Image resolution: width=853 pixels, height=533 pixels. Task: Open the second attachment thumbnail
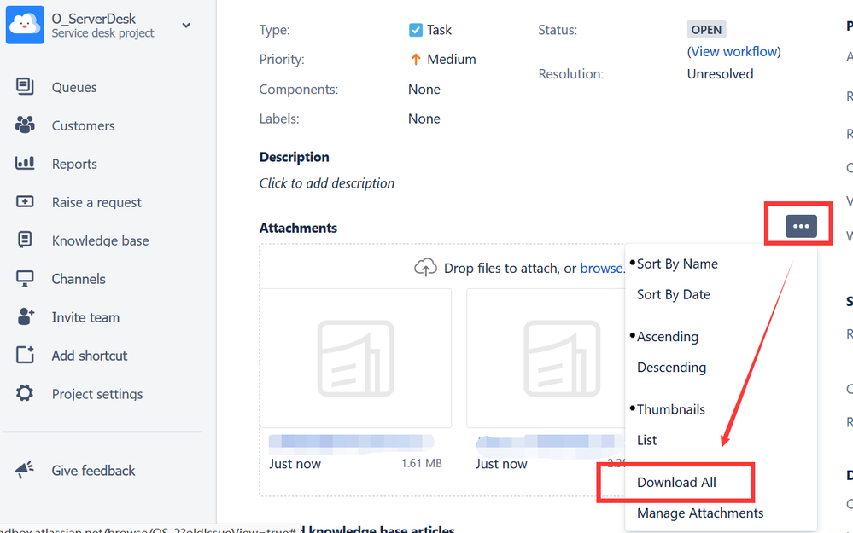point(546,358)
